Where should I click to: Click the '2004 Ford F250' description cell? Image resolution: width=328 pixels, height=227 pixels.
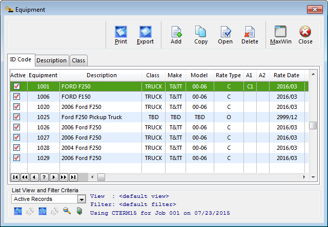point(101,148)
